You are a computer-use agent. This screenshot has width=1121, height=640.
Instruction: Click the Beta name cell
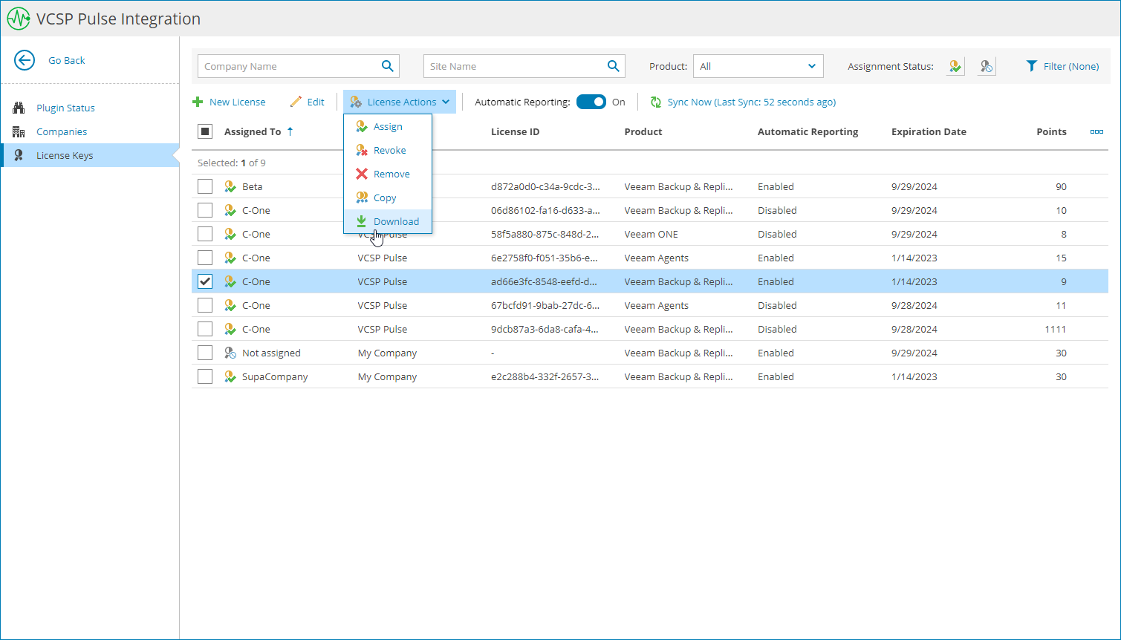tap(253, 186)
